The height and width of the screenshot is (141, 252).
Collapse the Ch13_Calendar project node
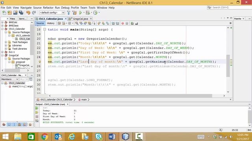(2, 29)
